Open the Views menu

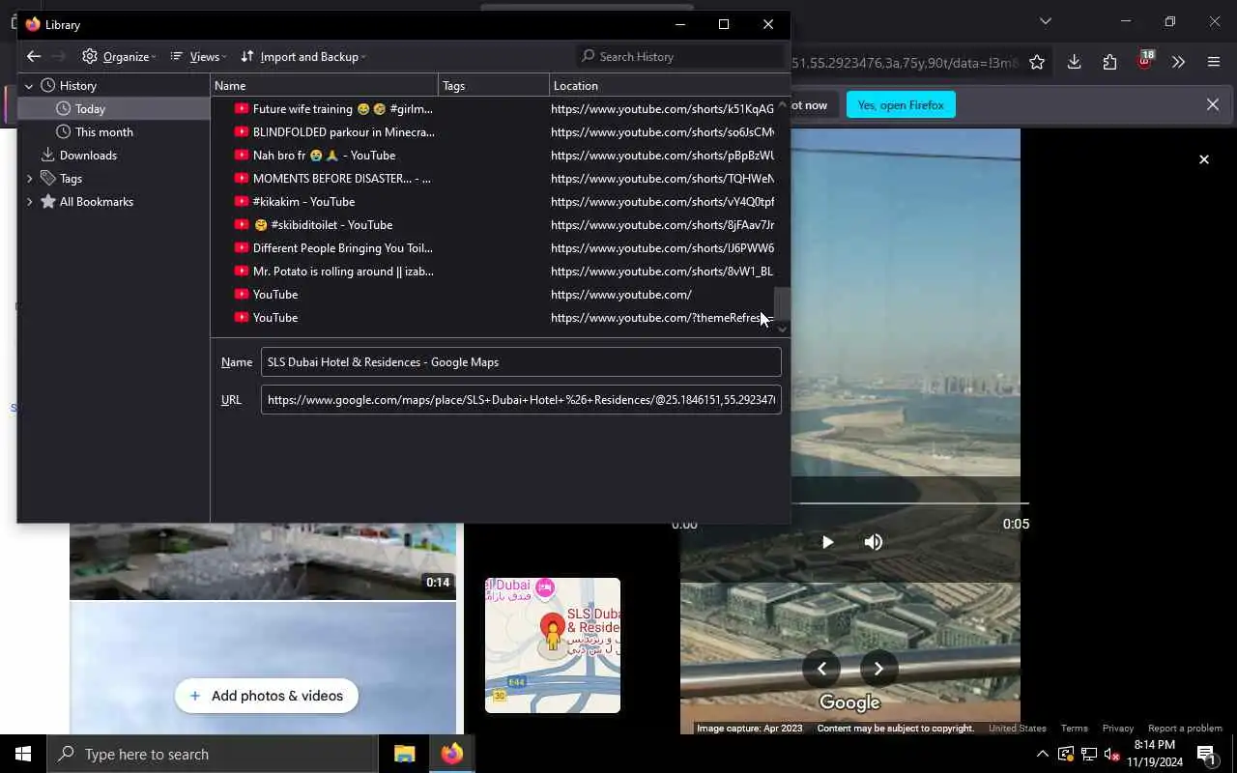tap(198, 56)
